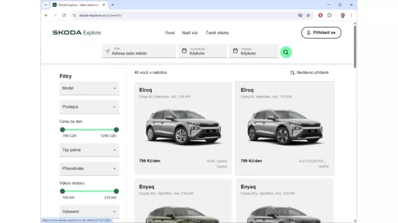Click the car image of ADIV Opava Elroq
398x223 pixels.
click(x=183, y=126)
